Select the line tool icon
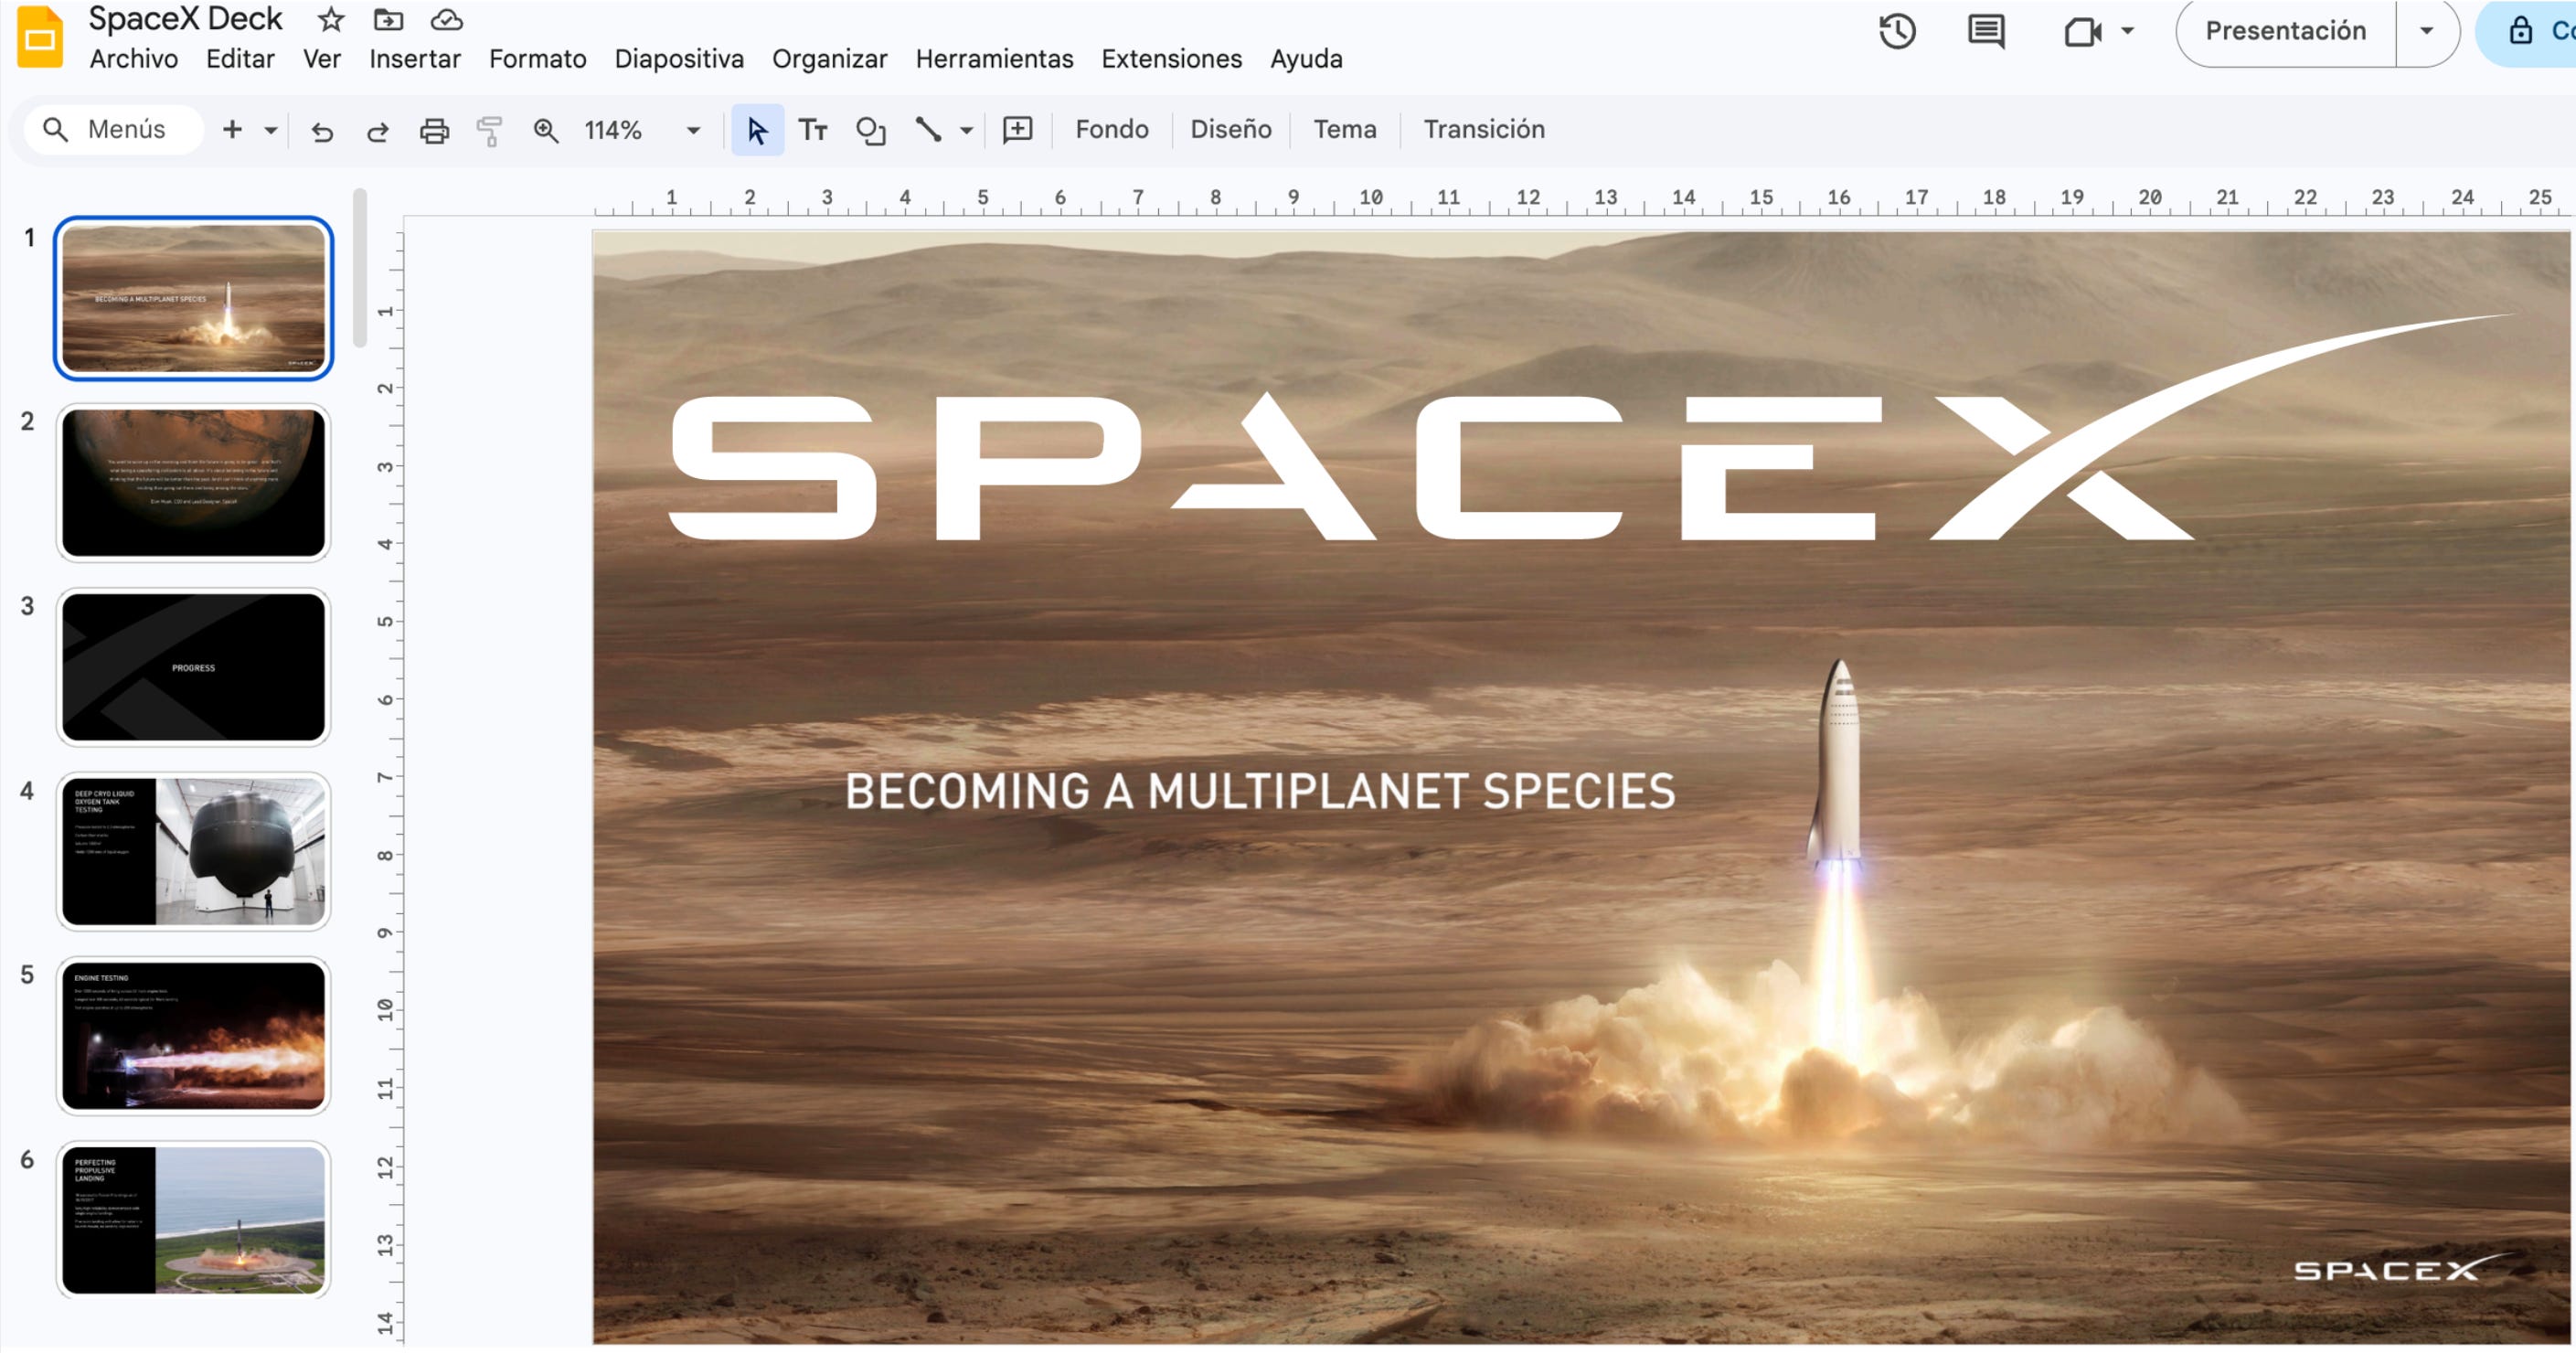The image size is (2576, 1353). (928, 130)
